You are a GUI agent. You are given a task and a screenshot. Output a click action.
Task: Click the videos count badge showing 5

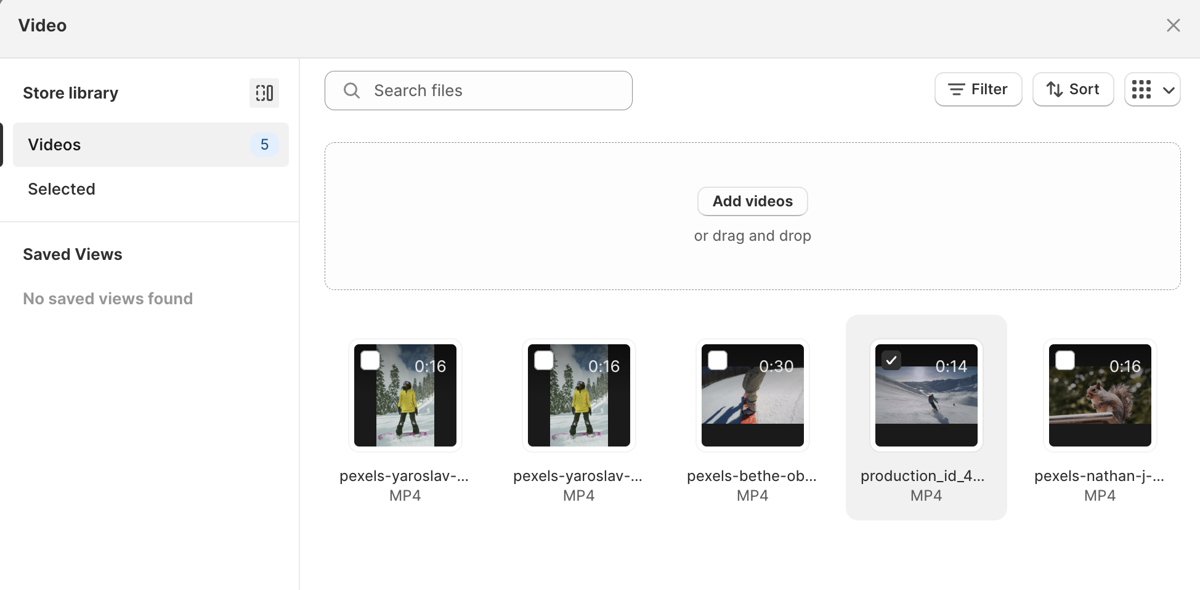pos(264,145)
